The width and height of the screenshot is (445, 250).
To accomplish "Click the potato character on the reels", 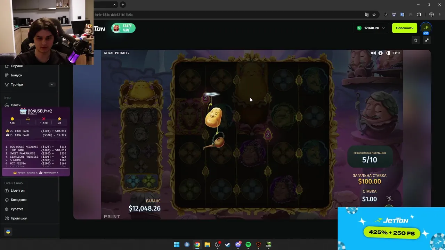I will point(213,117).
